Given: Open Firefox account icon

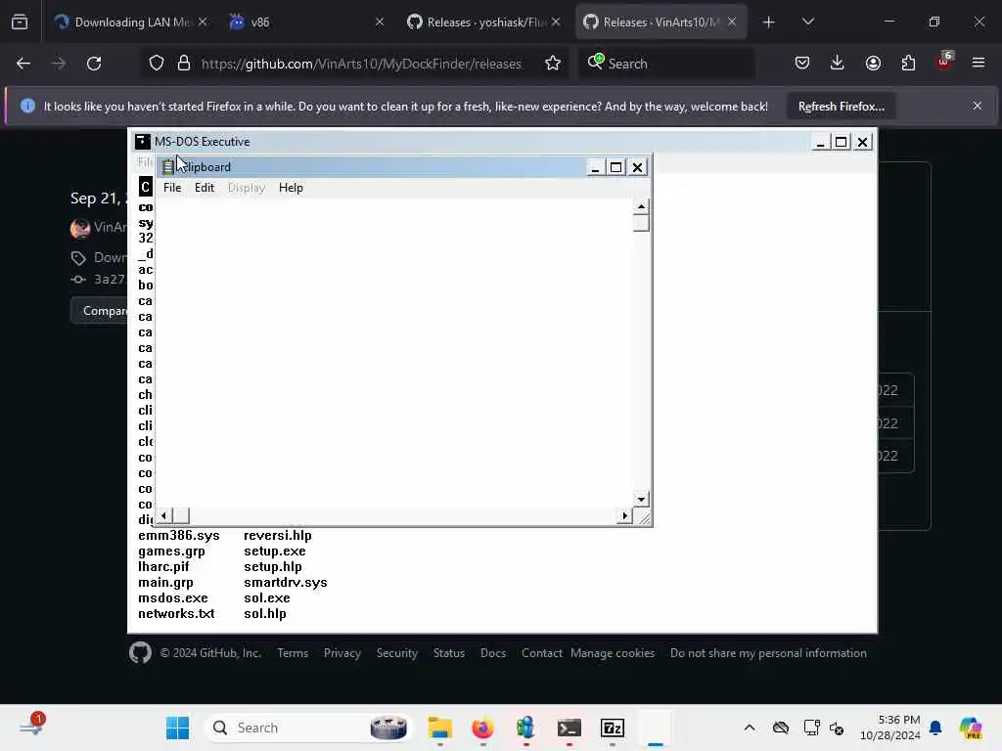Looking at the screenshot, I should click(873, 64).
